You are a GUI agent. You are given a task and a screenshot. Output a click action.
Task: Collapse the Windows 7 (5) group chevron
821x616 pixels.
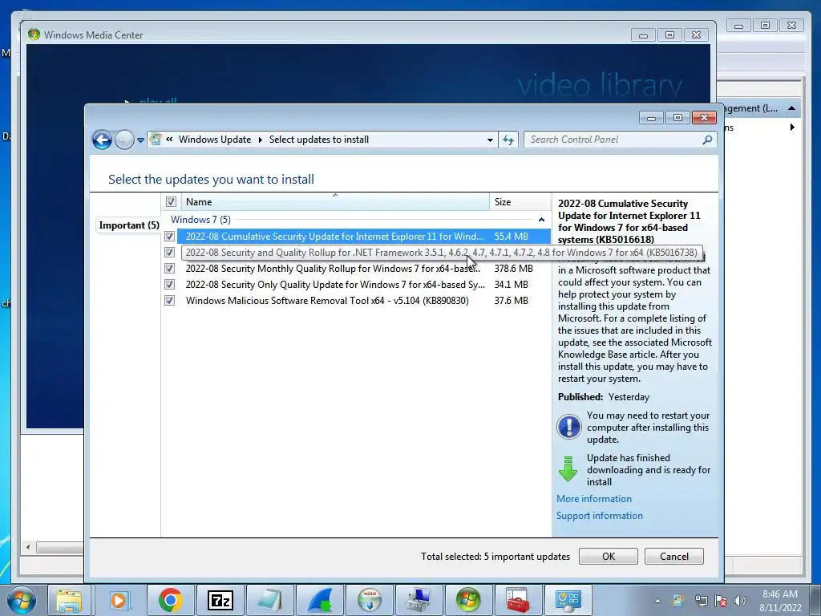click(x=541, y=220)
